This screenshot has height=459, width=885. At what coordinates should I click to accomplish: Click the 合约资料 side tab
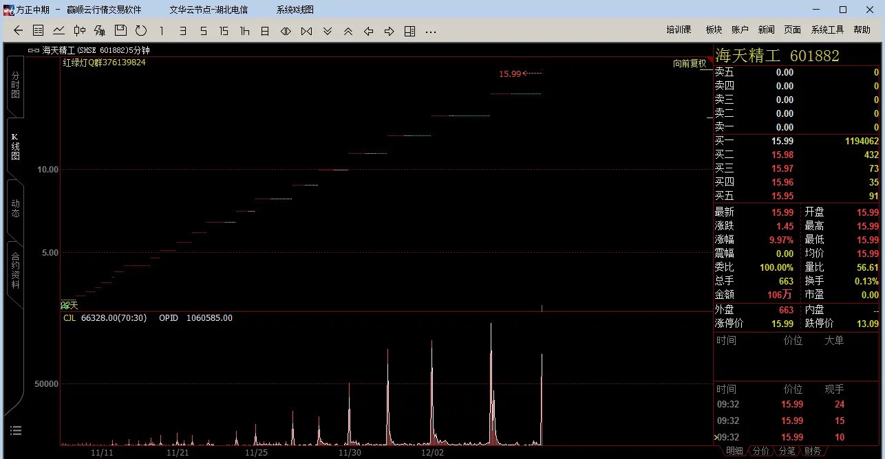tap(15, 271)
